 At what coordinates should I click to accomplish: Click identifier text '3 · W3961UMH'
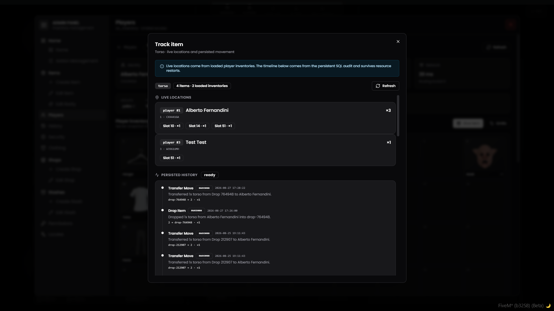(169, 149)
